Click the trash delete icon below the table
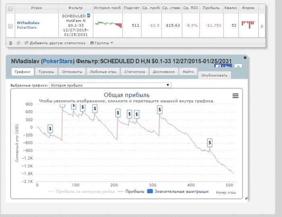Image resolution: width=282 pixels, height=217 pixels. click(x=10, y=43)
